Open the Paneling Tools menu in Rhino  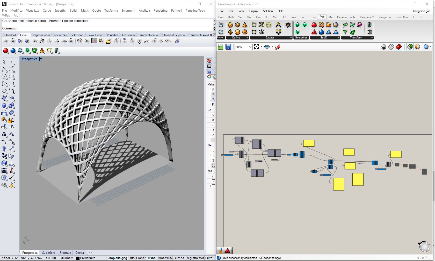click(195, 11)
